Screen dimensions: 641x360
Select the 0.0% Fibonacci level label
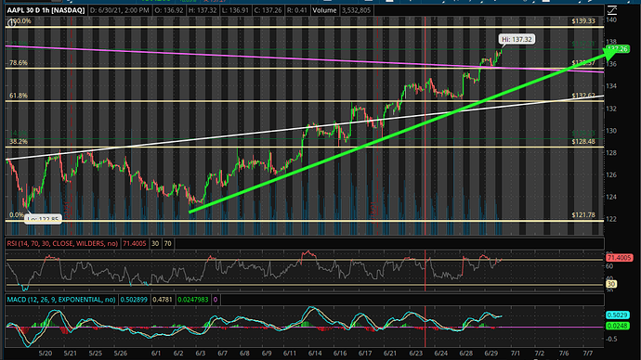point(17,214)
